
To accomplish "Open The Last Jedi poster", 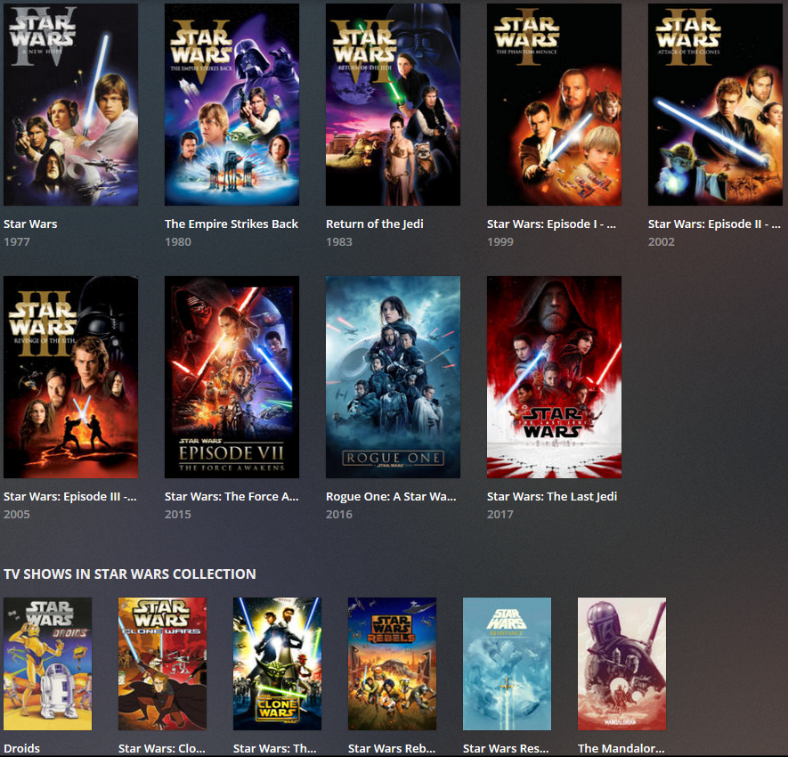I will pyautogui.click(x=554, y=377).
